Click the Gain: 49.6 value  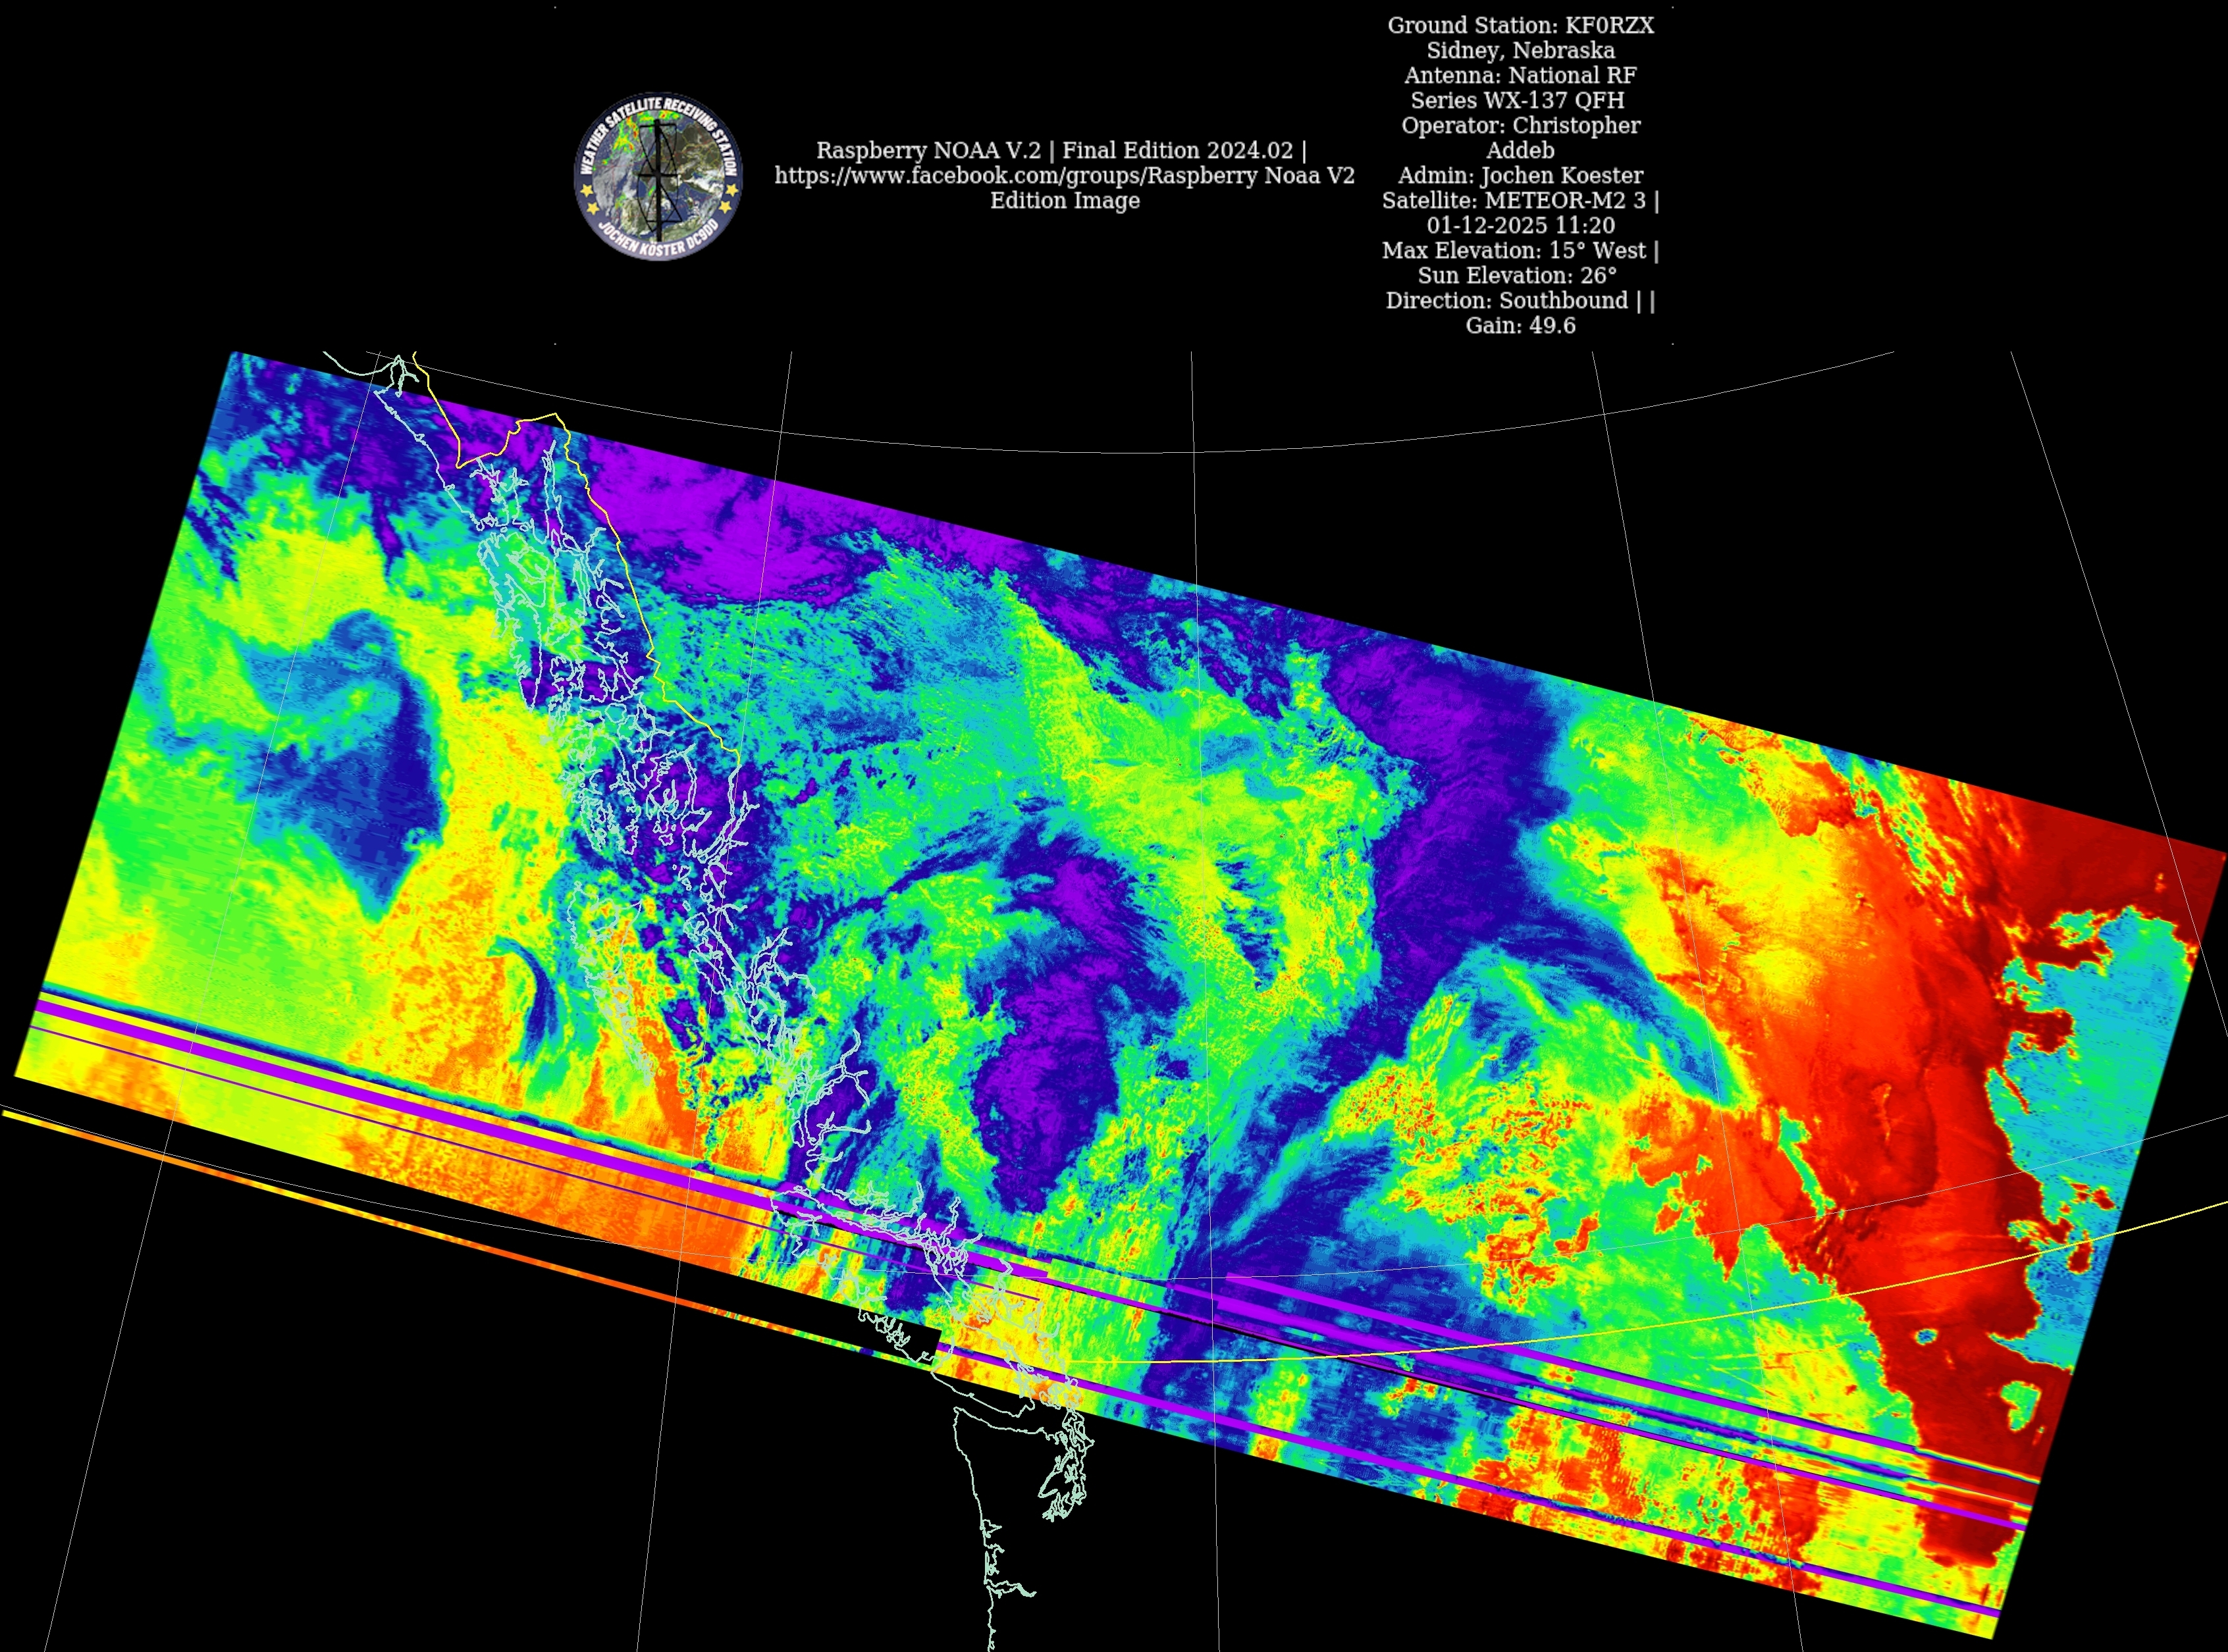click(1520, 326)
